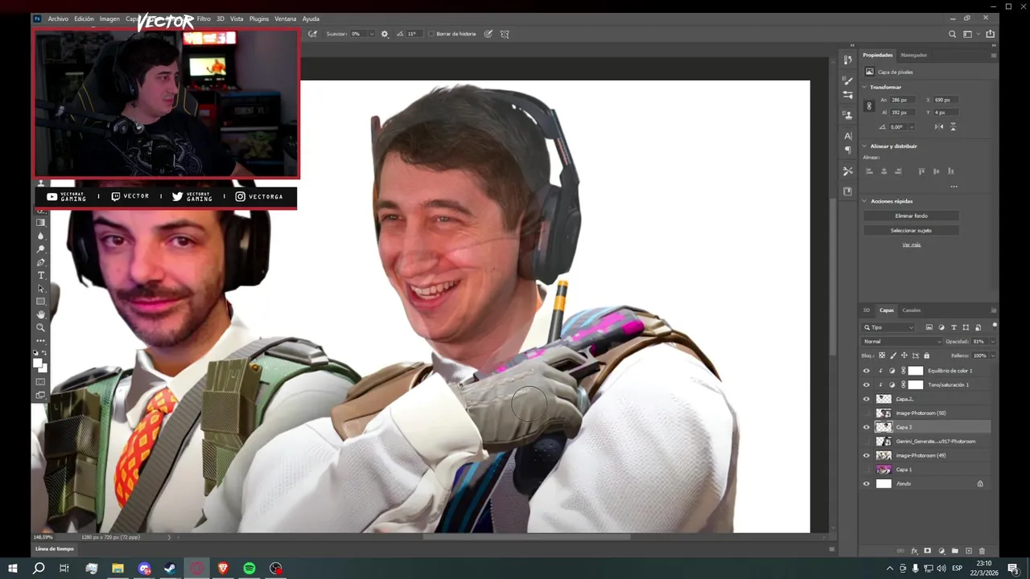
Task: Open the Archivo menu
Action: 58,18
